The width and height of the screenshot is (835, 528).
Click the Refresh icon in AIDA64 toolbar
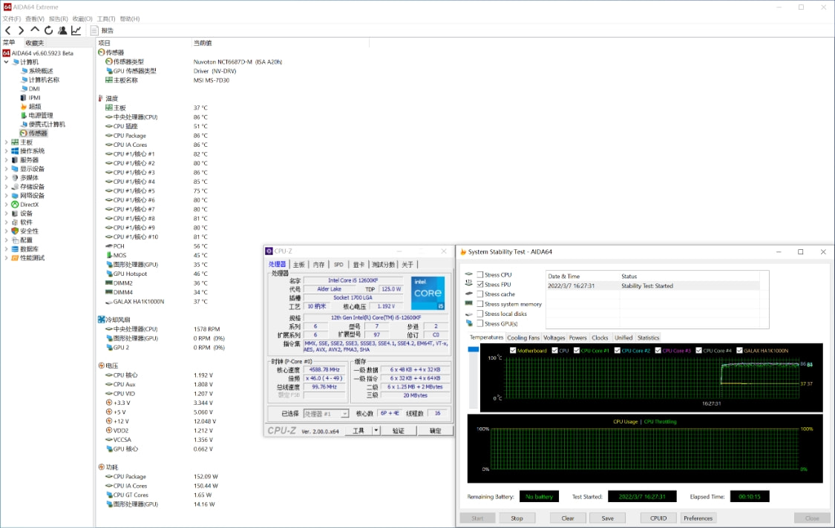coord(48,30)
